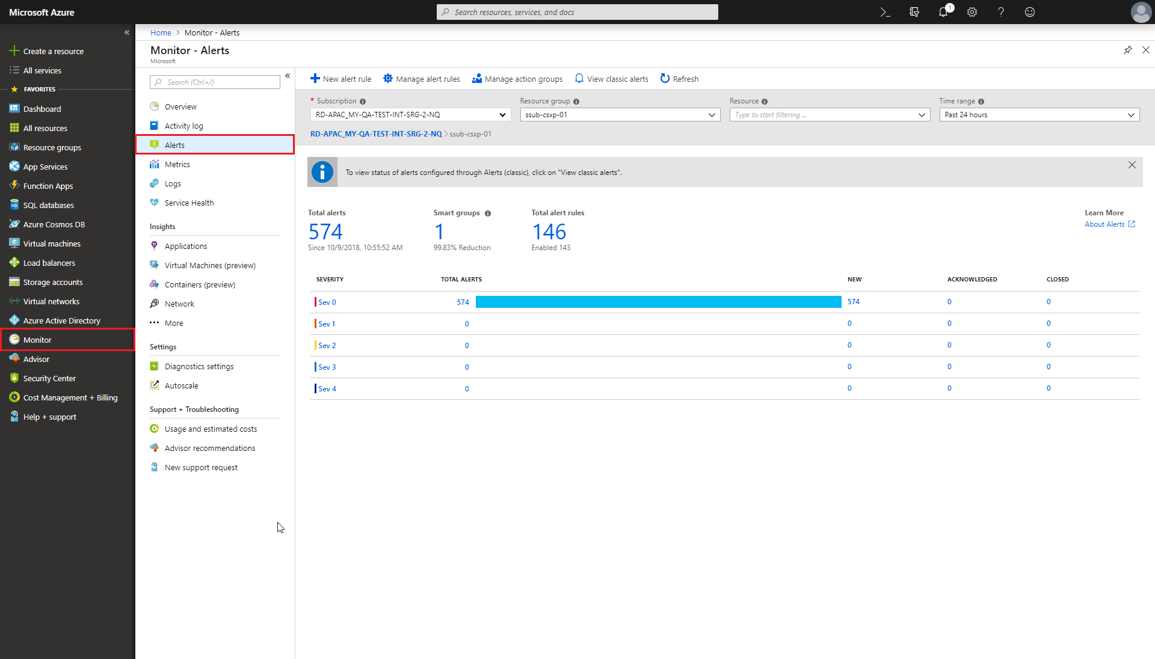Open the Total alert rules count 146
This screenshot has height=659, width=1155.
pyautogui.click(x=549, y=231)
